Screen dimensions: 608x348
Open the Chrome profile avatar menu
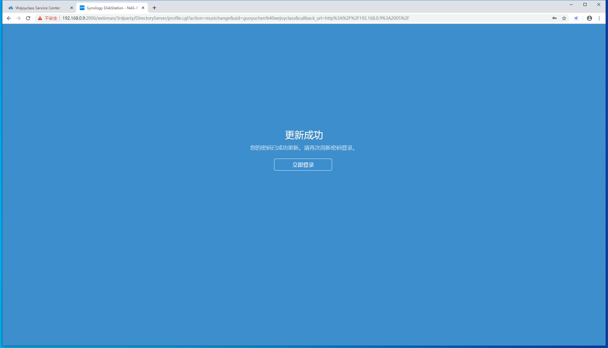(589, 18)
